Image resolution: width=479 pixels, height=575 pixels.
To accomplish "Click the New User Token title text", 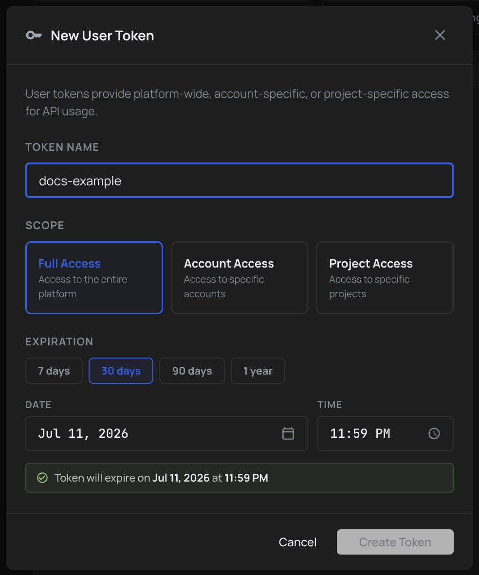I will pos(102,36).
